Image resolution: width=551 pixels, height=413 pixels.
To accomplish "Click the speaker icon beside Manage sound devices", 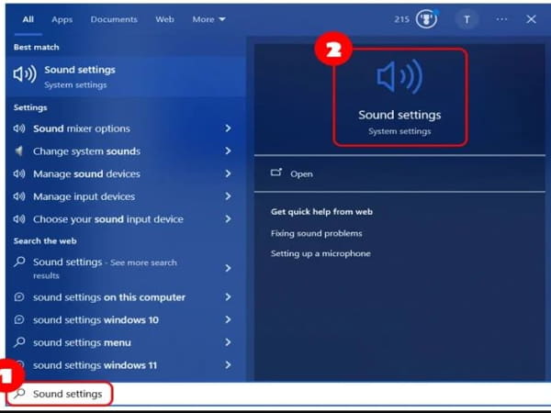I will tap(19, 173).
